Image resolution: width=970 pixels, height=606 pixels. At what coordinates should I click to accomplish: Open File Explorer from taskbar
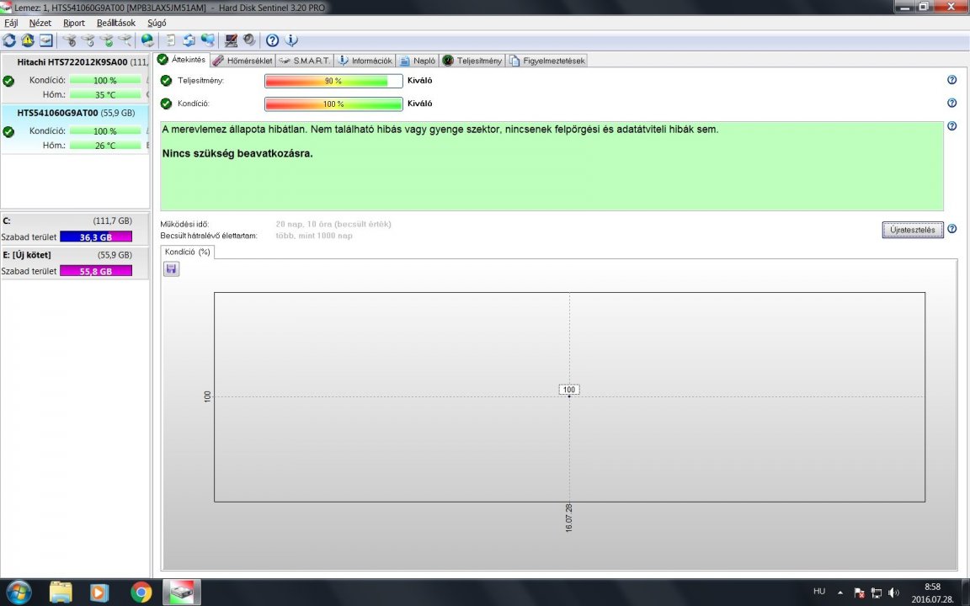(x=61, y=593)
